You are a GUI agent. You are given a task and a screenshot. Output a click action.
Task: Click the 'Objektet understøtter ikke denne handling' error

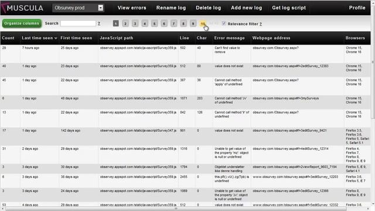[230, 169]
